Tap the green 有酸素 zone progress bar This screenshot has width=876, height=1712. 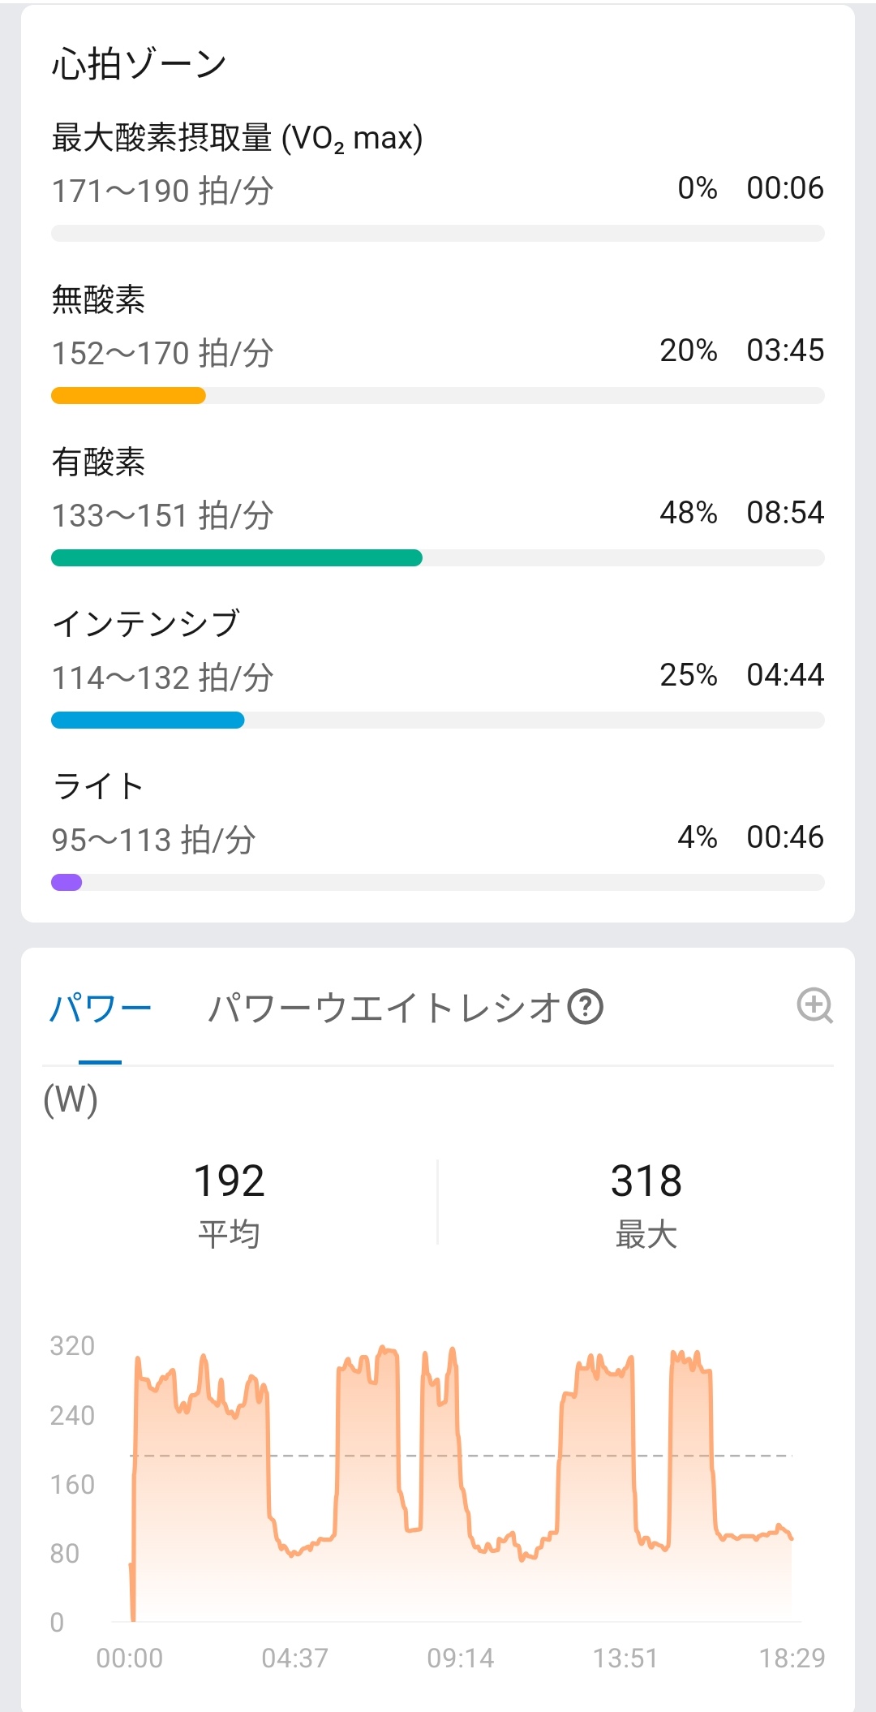(236, 558)
